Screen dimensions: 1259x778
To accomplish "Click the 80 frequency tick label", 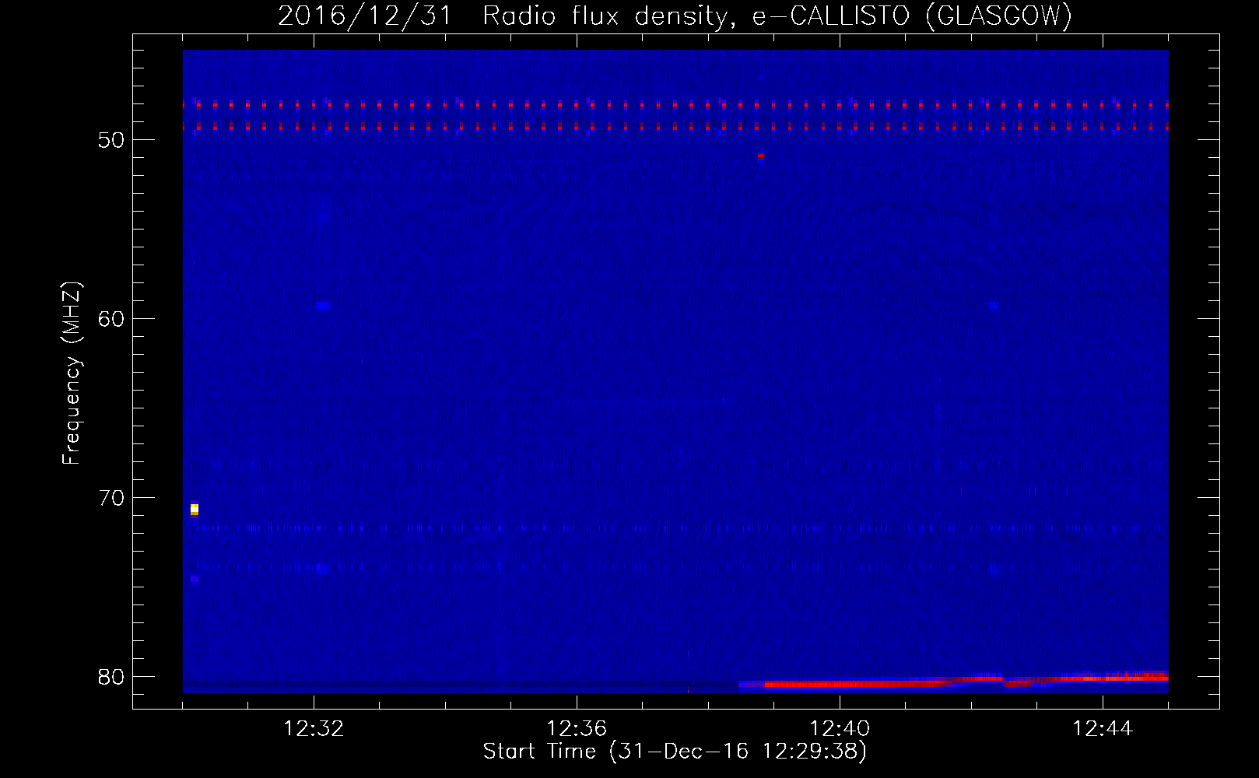I will pos(111,677).
